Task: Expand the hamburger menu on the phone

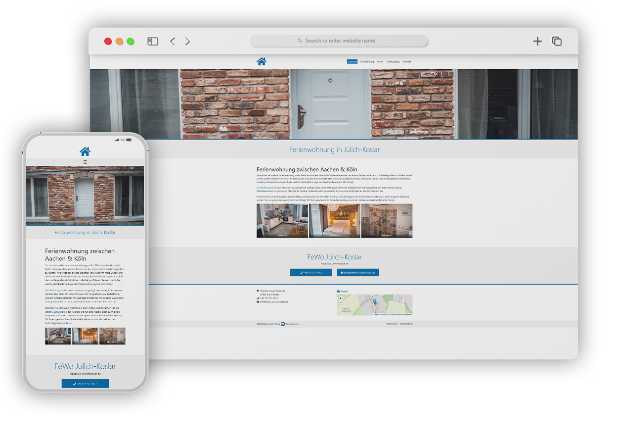Action: 85,162
